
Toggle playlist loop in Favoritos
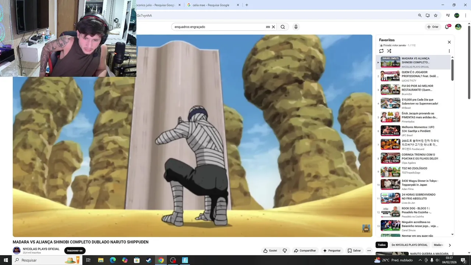[381, 51]
